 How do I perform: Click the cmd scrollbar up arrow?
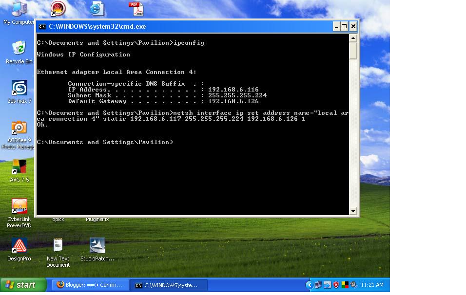353,38
